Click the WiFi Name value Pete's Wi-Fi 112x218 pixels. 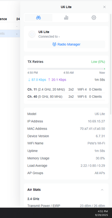[x=96, y=143]
